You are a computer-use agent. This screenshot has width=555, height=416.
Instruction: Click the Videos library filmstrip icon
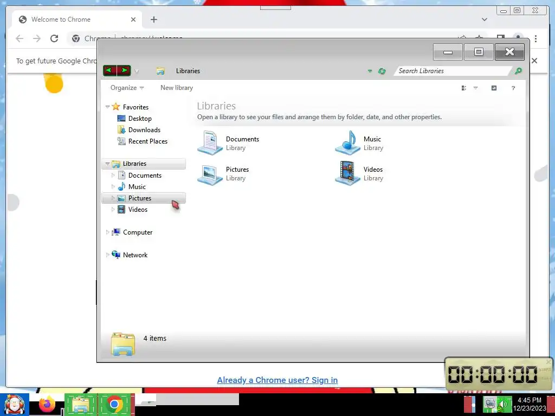coord(347,173)
